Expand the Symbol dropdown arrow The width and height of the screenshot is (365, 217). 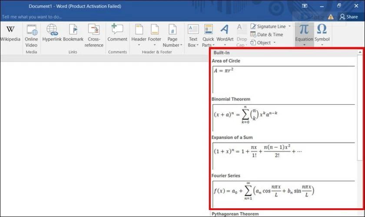coord(322,45)
